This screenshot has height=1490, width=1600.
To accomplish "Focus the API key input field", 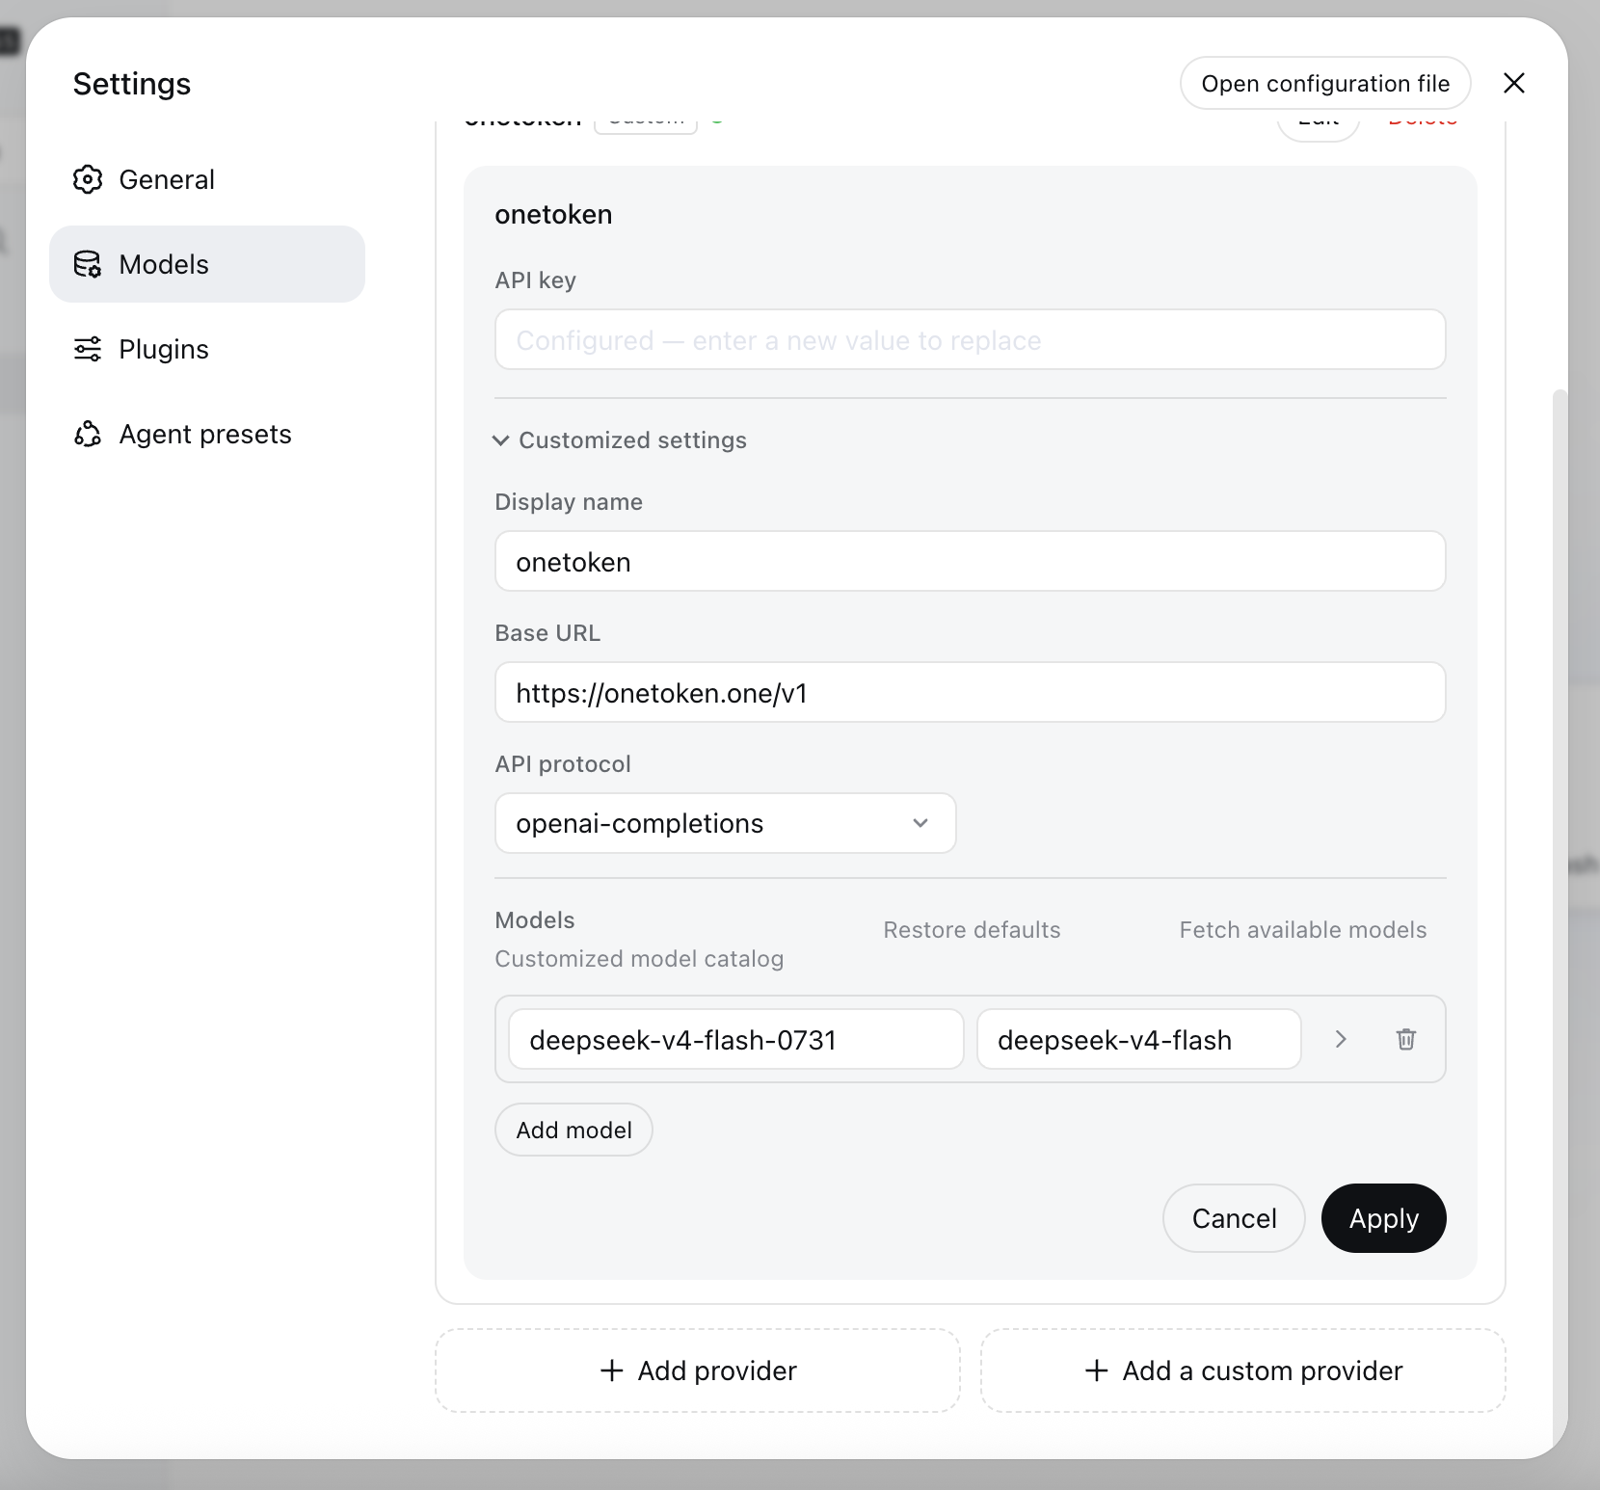I will point(970,339).
